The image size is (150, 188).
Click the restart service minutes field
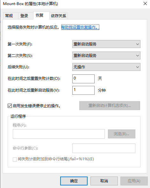[x=83, y=90]
